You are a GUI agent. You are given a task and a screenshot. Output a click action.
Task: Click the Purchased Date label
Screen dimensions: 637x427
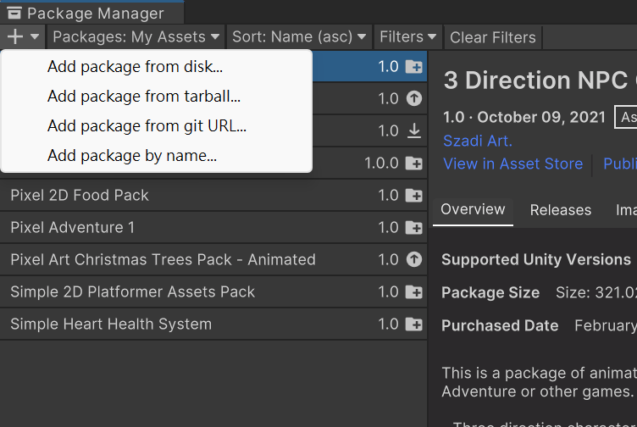click(500, 325)
